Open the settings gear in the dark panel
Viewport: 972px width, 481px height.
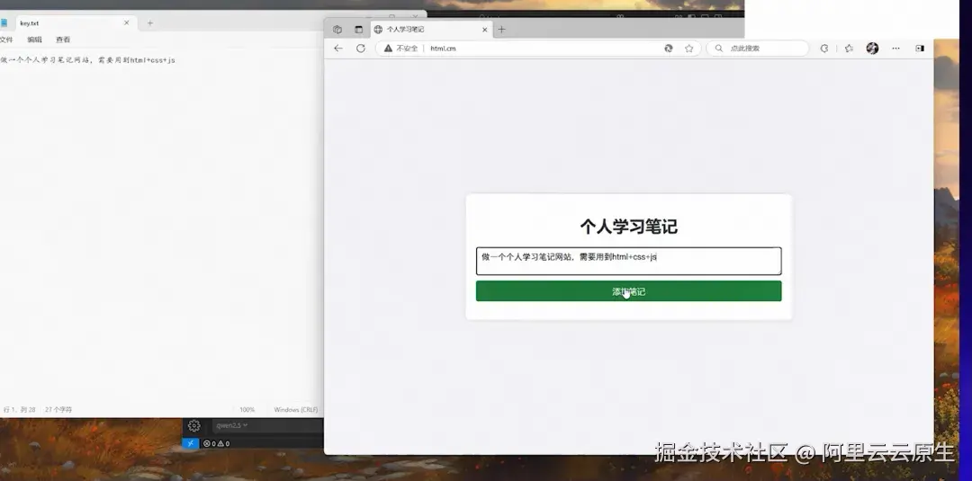point(194,425)
